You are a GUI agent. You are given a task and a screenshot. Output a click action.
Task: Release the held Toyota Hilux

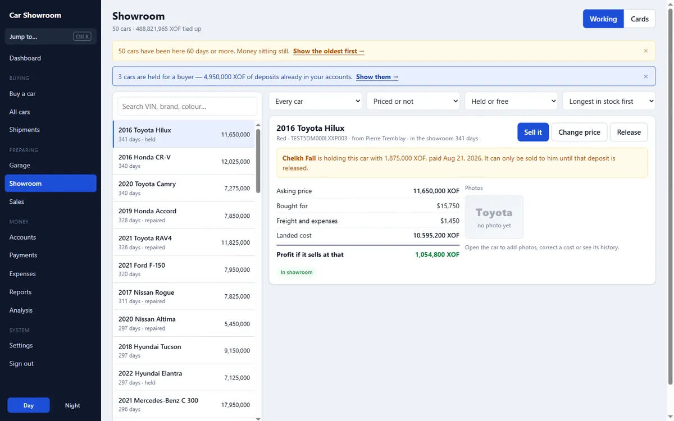629,132
